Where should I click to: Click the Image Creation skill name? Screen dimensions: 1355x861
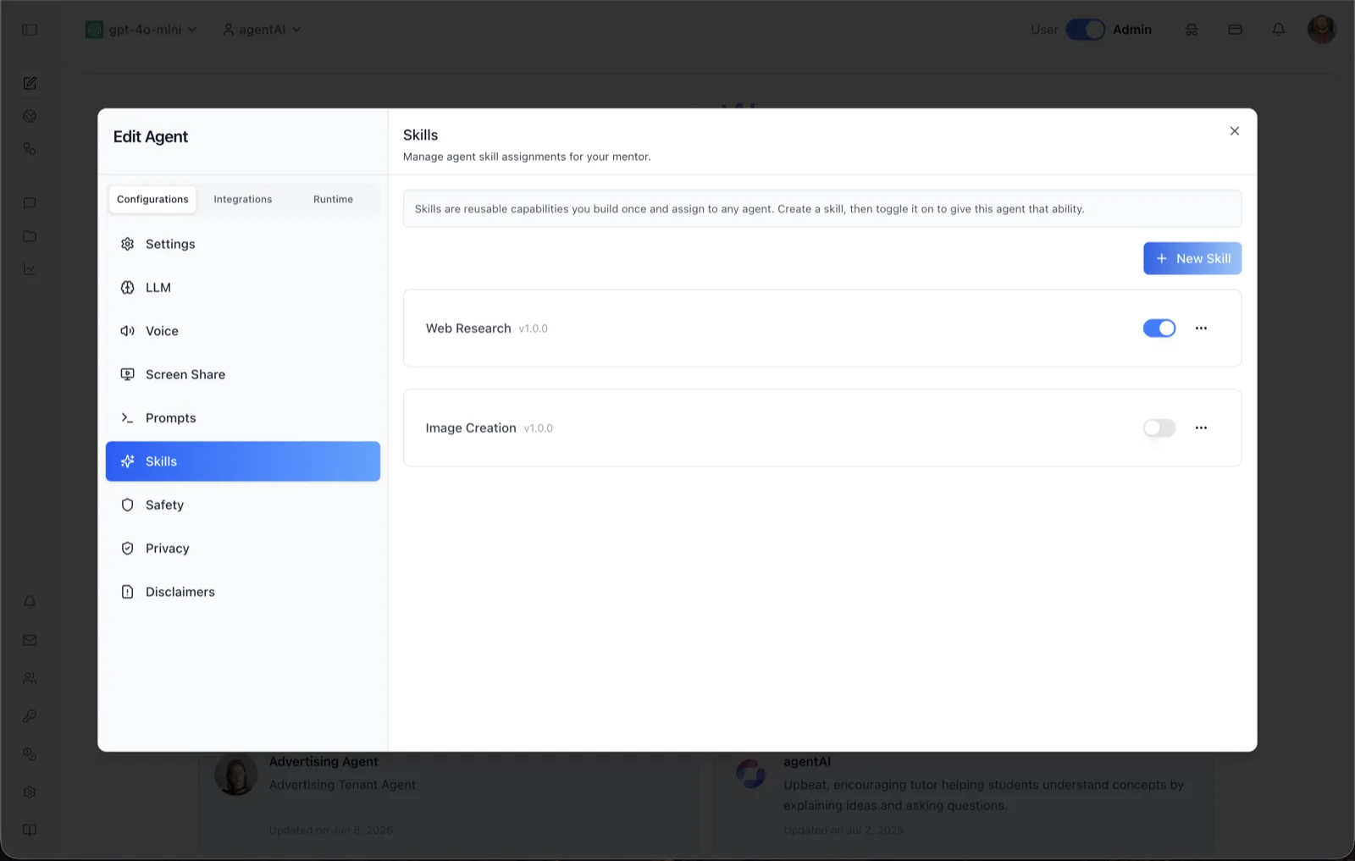tap(471, 428)
